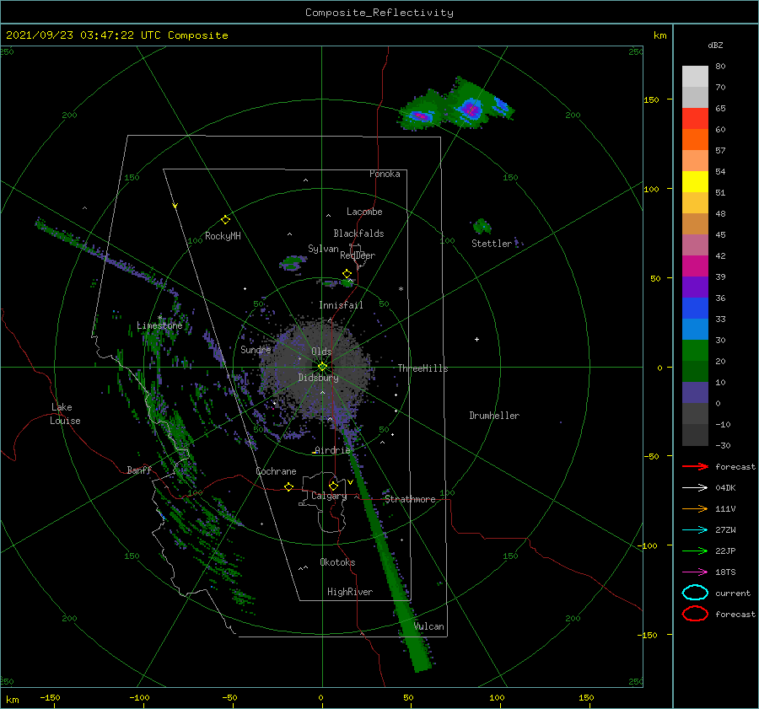
Task: Select the 39 dBZ magenta color swatch
Action: point(695,266)
